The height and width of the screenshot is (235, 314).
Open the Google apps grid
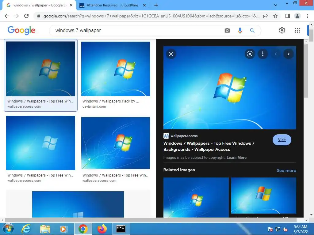tap(297, 30)
